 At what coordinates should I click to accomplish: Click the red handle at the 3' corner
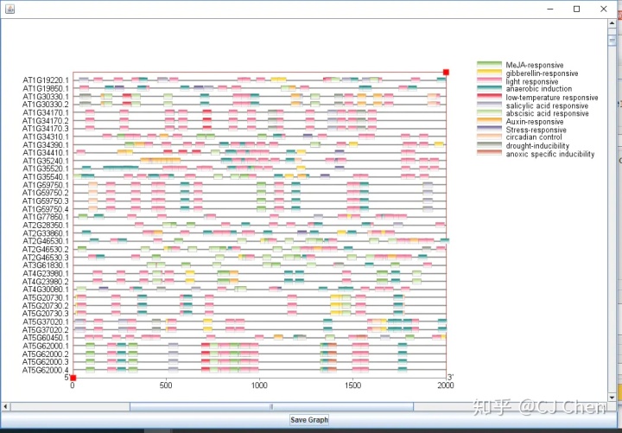pyautogui.click(x=446, y=73)
